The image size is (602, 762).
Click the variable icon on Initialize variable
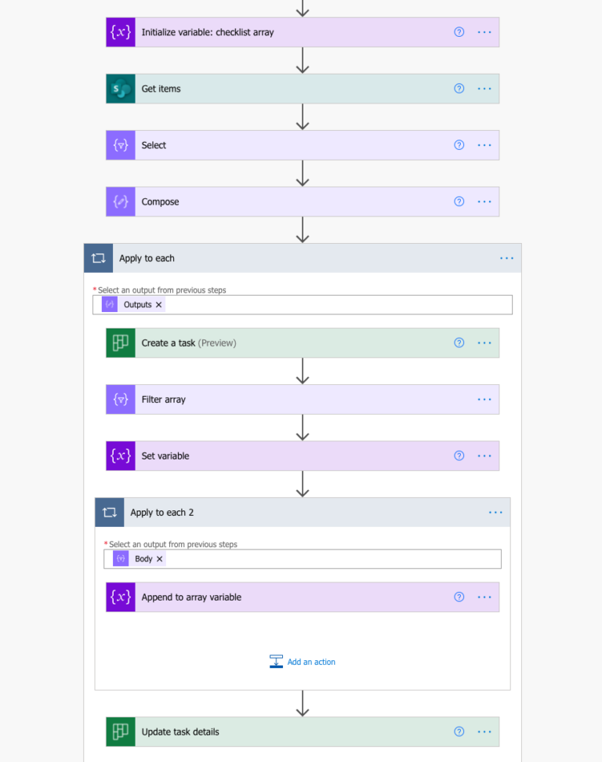[x=121, y=32]
